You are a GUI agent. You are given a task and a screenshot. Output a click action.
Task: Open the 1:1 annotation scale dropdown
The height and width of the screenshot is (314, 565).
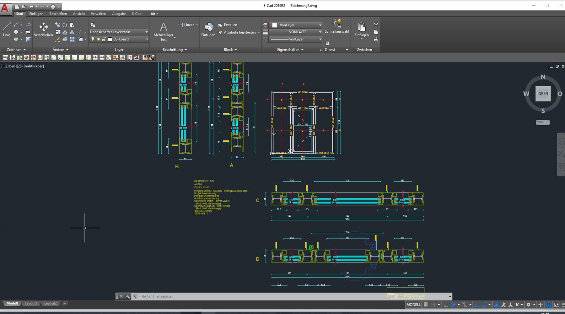click(x=519, y=305)
